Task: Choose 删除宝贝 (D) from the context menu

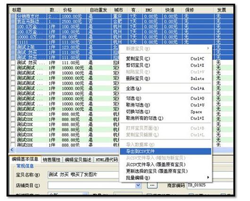Action: (166, 79)
